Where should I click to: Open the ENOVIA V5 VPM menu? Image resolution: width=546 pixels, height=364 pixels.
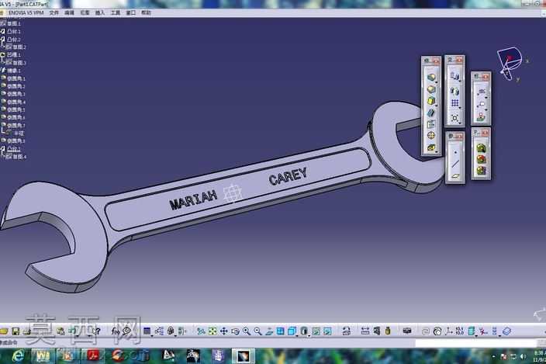[x=26, y=12]
